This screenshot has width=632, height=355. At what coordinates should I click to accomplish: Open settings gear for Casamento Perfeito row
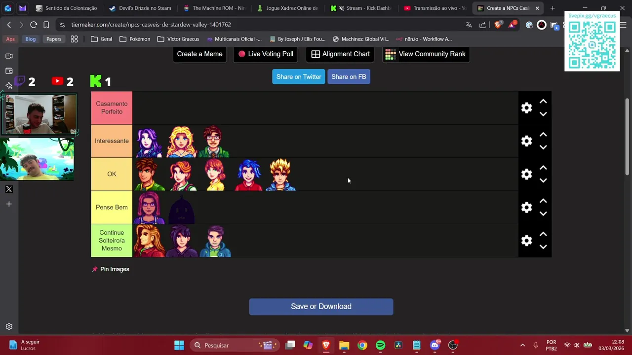tap(526, 108)
